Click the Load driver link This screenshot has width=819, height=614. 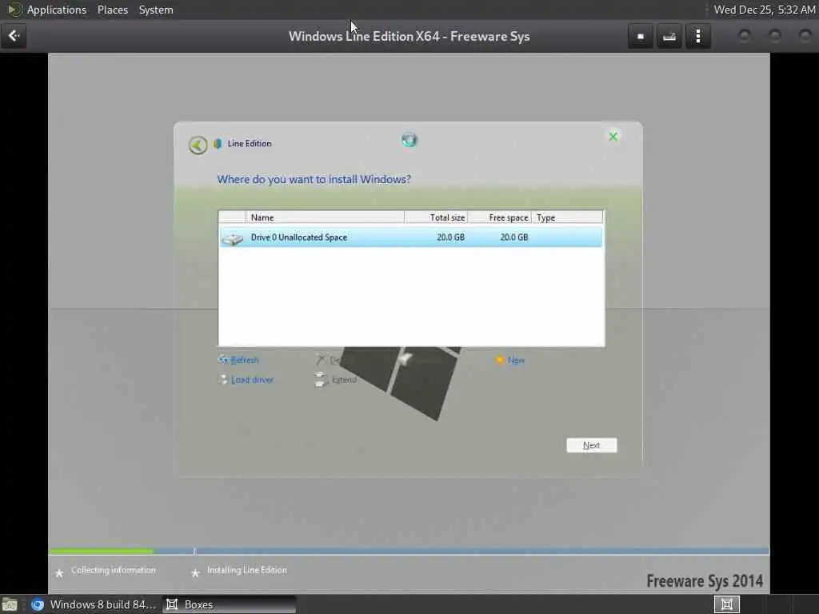[252, 380]
